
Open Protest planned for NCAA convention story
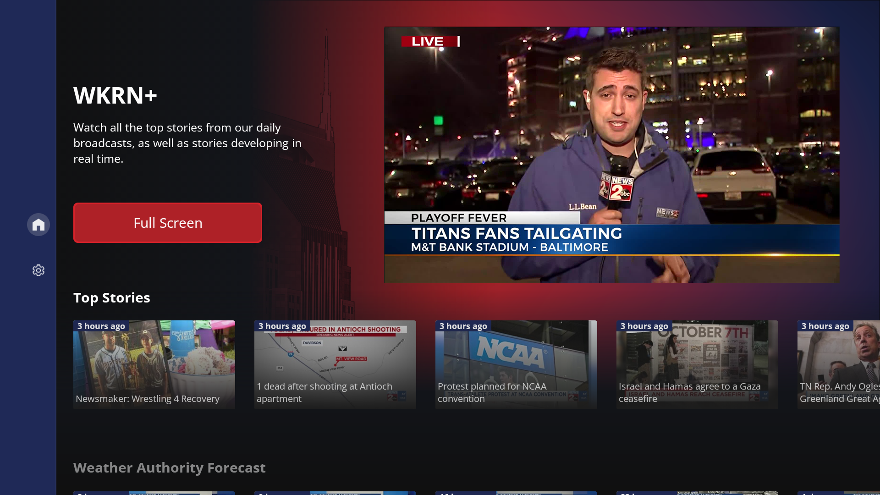click(x=516, y=365)
